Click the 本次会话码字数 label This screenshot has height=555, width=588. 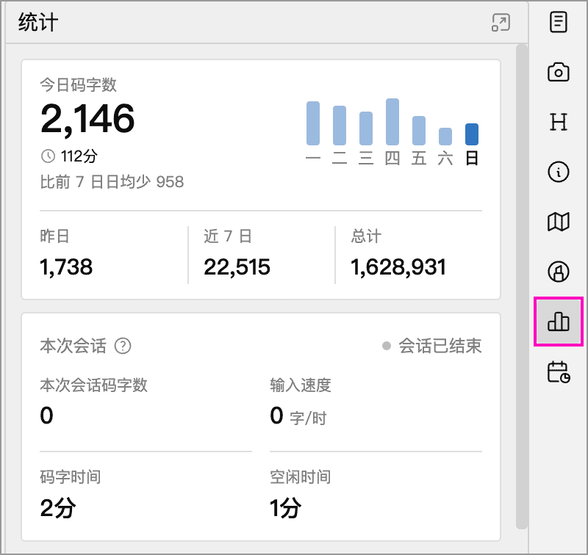pyautogui.click(x=94, y=385)
